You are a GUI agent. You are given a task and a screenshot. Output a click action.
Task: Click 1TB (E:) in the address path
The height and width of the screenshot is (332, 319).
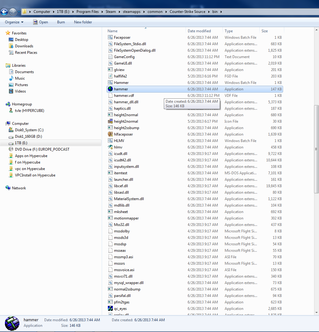pos(63,12)
